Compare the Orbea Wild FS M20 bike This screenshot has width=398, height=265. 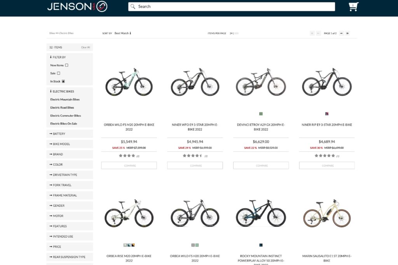point(129,165)
